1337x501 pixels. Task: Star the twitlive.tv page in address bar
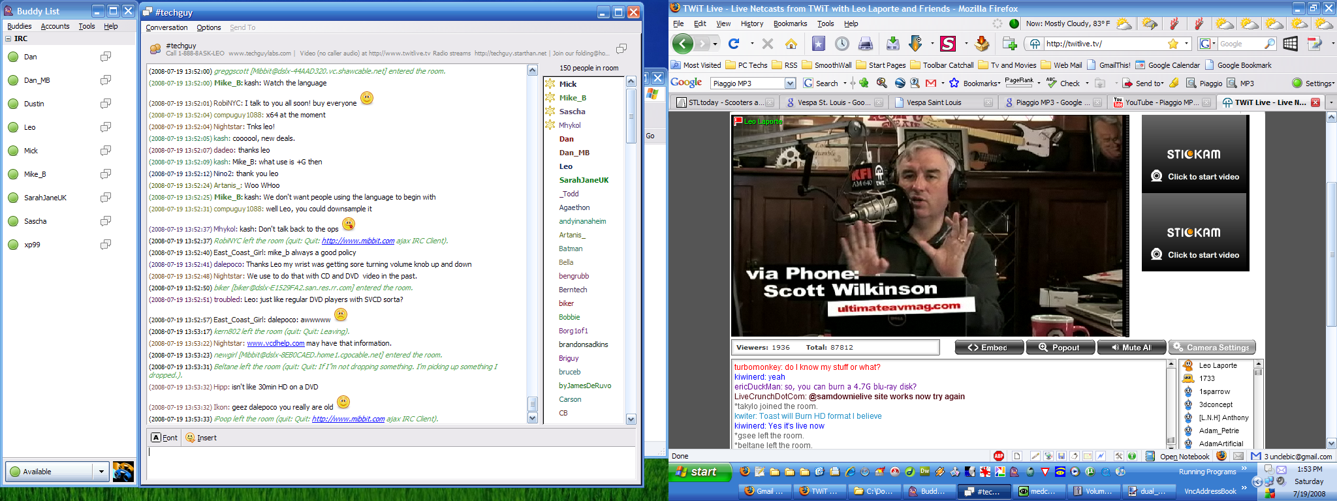click(x=1173, y=44)
